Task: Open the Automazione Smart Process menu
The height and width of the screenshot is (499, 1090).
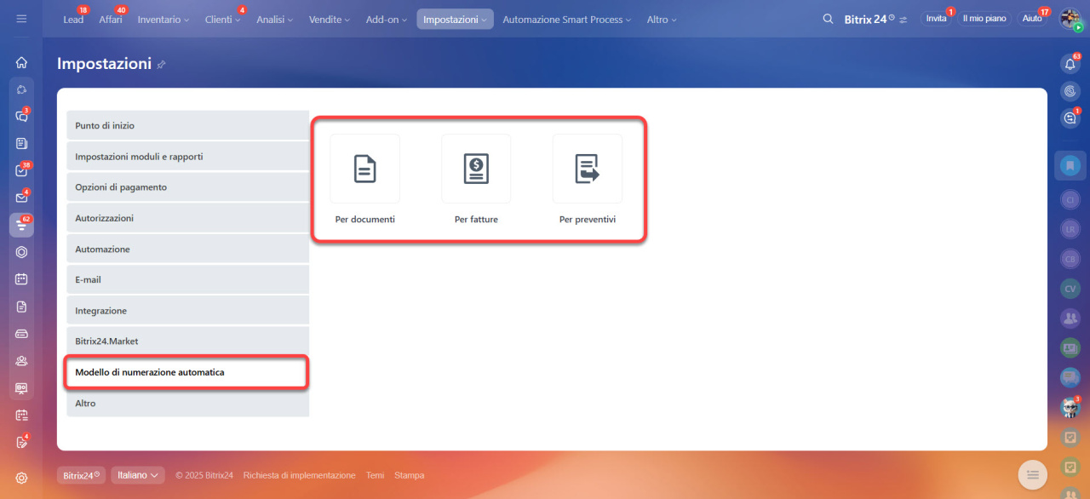Action: tap(567, 19)
